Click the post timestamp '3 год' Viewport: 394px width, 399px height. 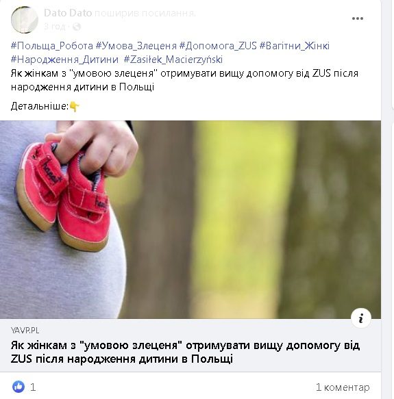pyautogui.click(x=54, y=27)
